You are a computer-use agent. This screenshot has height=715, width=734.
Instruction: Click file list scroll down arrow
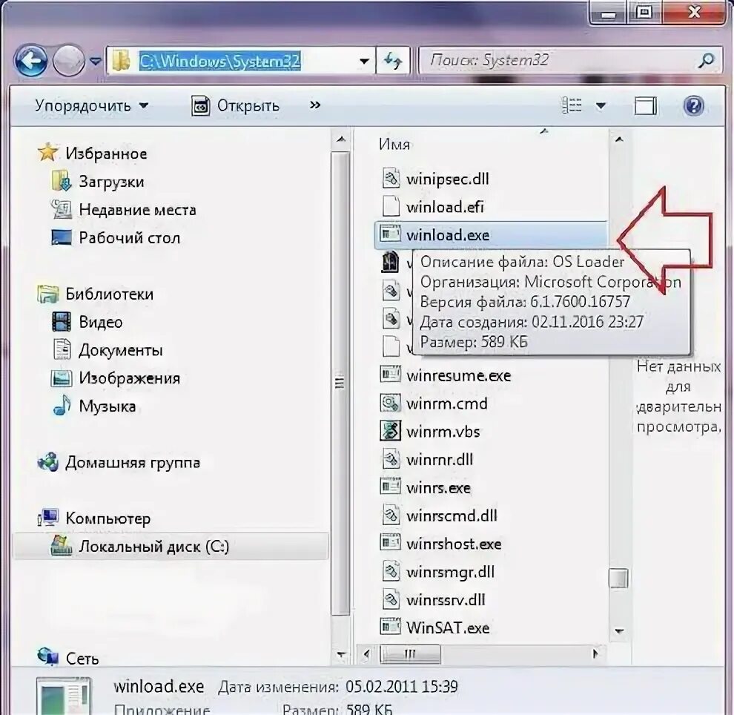619,631
